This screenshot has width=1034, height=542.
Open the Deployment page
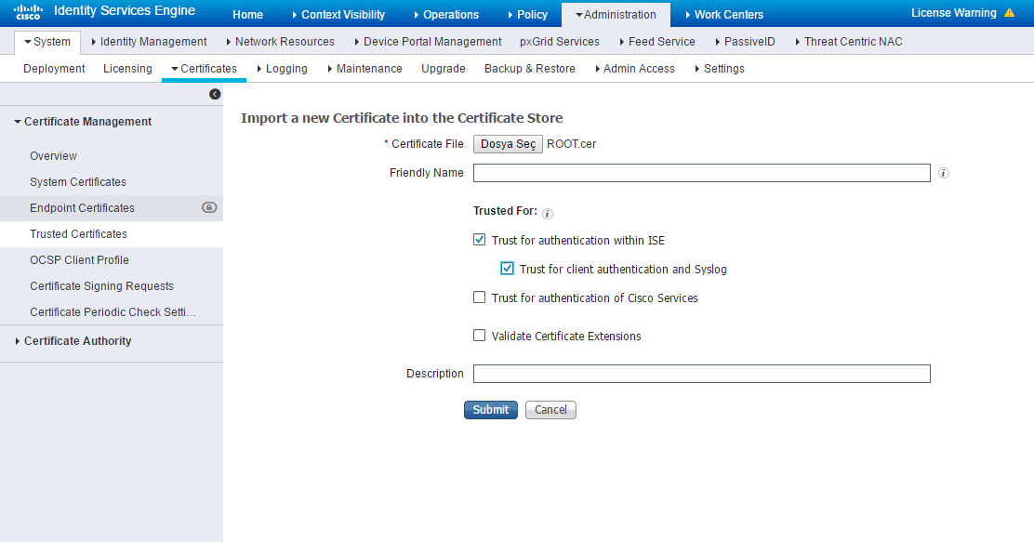tap(54, 69)
